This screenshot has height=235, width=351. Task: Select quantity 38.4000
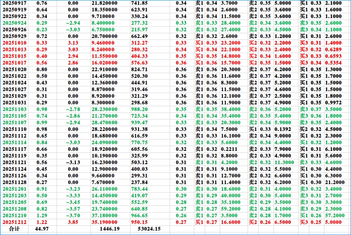click(x=231, y=109)
